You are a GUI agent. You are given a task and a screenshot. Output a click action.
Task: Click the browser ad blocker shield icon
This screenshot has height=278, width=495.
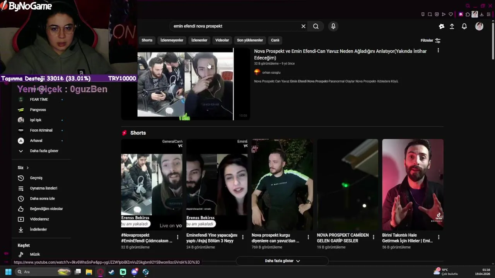pyautogui.click(x=437, y=14)
